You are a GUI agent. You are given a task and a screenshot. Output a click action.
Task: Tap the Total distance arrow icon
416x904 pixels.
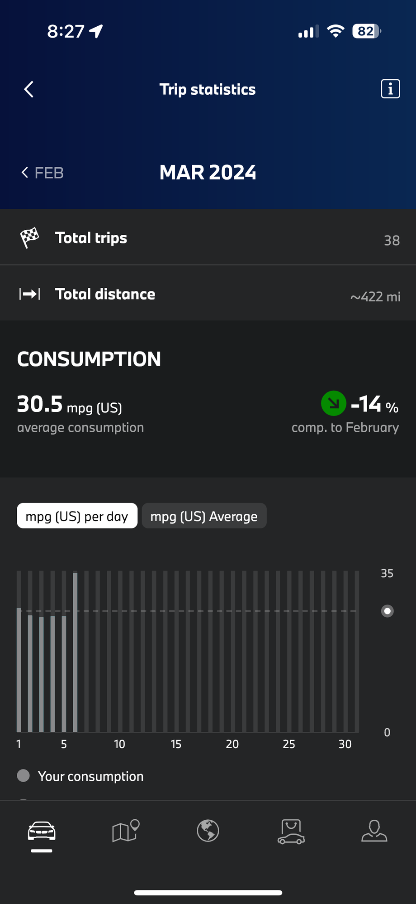(30, 294)
